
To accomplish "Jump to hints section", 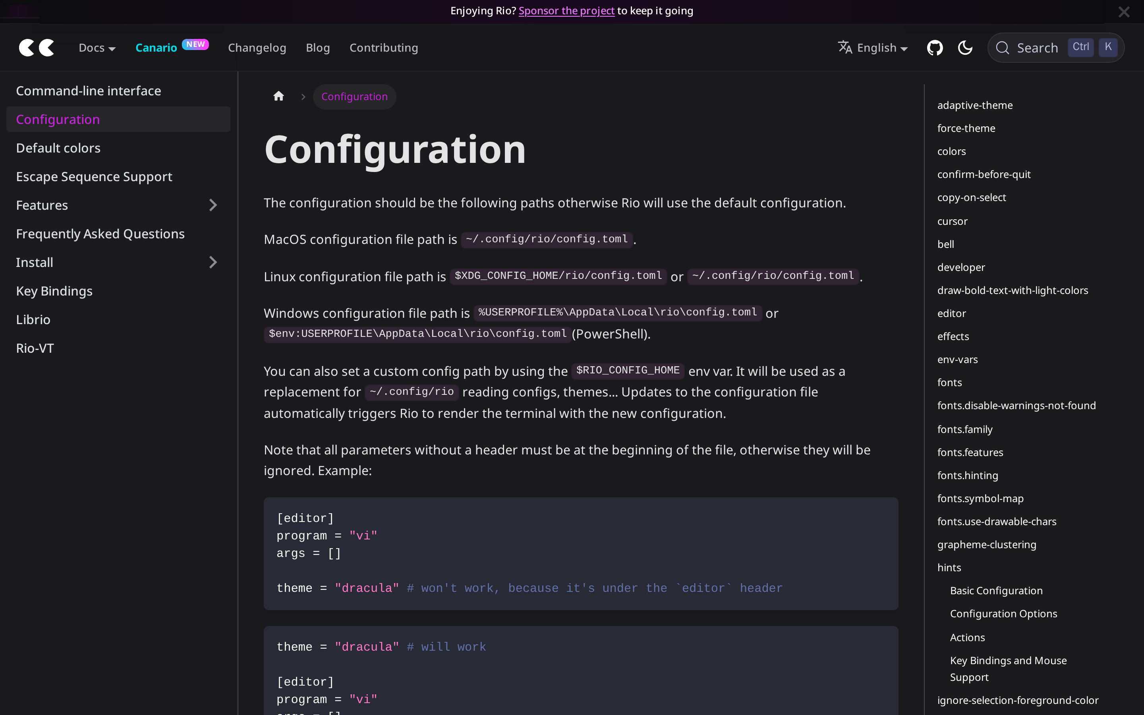I will pos(949,568).
